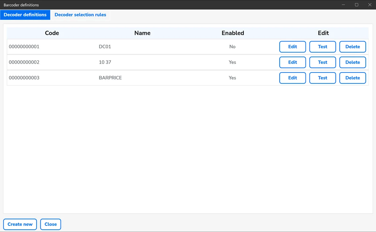Delete the BARPRICE decoder
This screenshot has height=232, width=376.
pos(352,78)
